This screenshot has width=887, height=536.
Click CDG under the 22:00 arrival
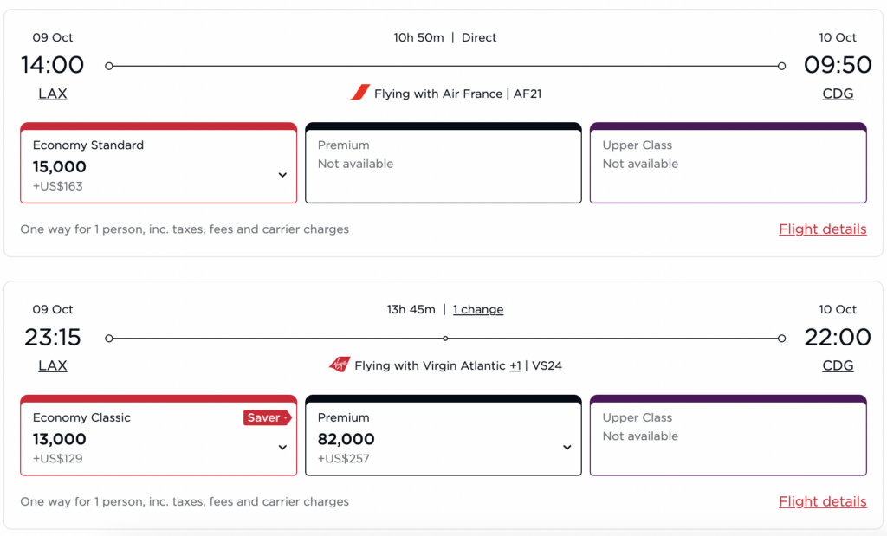(838, 365)
